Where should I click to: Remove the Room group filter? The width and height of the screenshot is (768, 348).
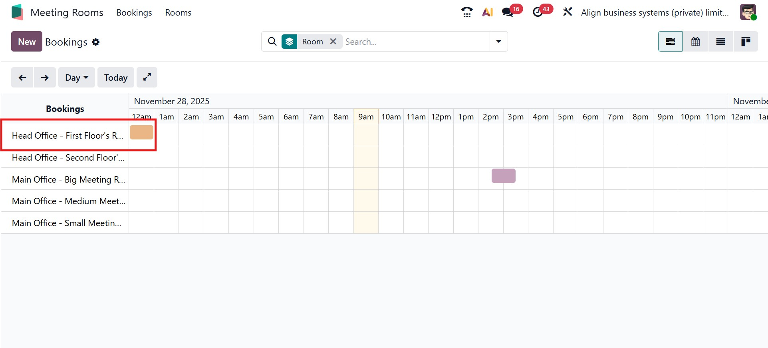[x=333, y=41]
